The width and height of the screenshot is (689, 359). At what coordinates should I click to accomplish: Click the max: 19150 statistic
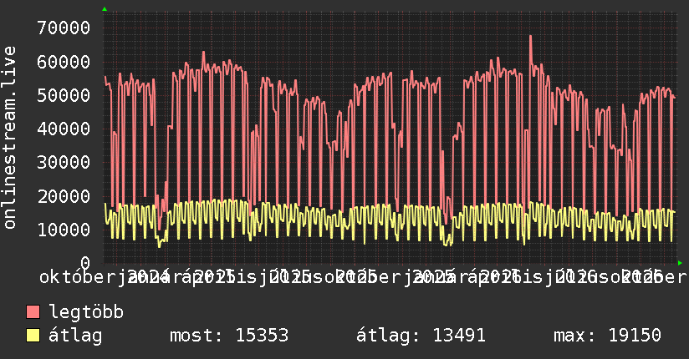point(607,336)
